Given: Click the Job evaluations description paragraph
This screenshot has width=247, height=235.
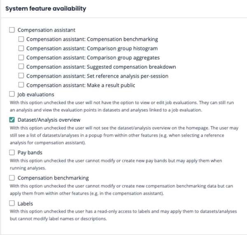Looking at the screenshot, I should pos(123,106).
